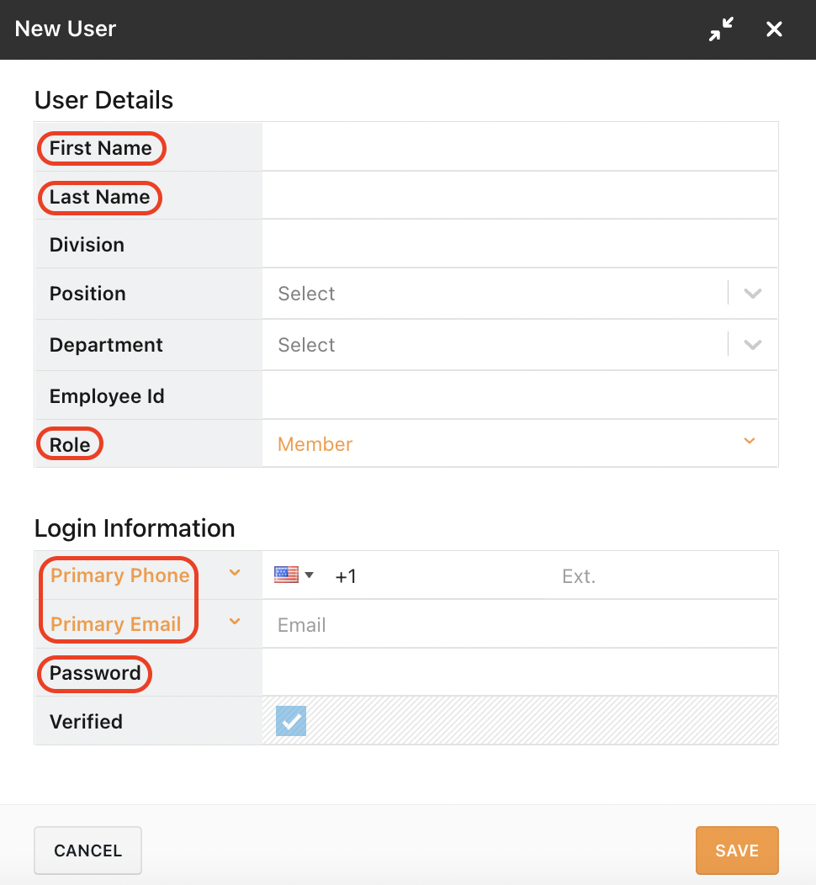816x885 pixels.
Task: Click the Division input field
Action: point(520,244)
